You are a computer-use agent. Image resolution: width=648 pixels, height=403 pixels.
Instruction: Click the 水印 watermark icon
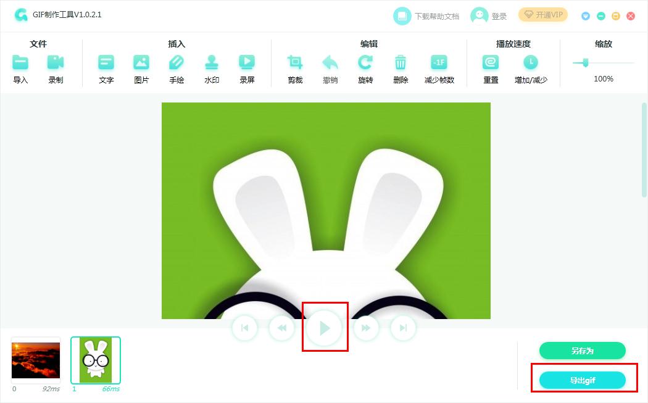point(212,66)
